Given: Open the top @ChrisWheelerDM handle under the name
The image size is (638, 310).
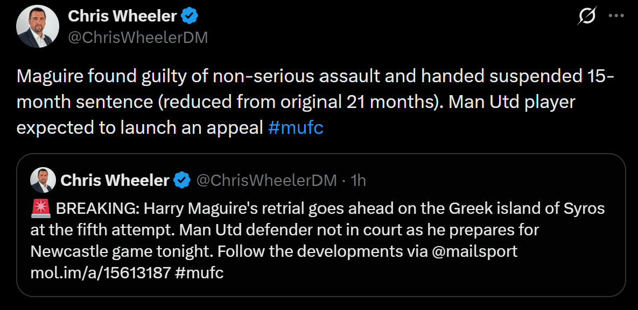Looking at the screenshot, I should click(138, 38).
